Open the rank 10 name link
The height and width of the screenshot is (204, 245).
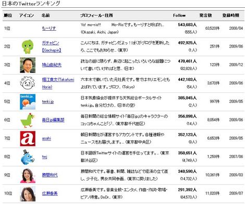50,194
